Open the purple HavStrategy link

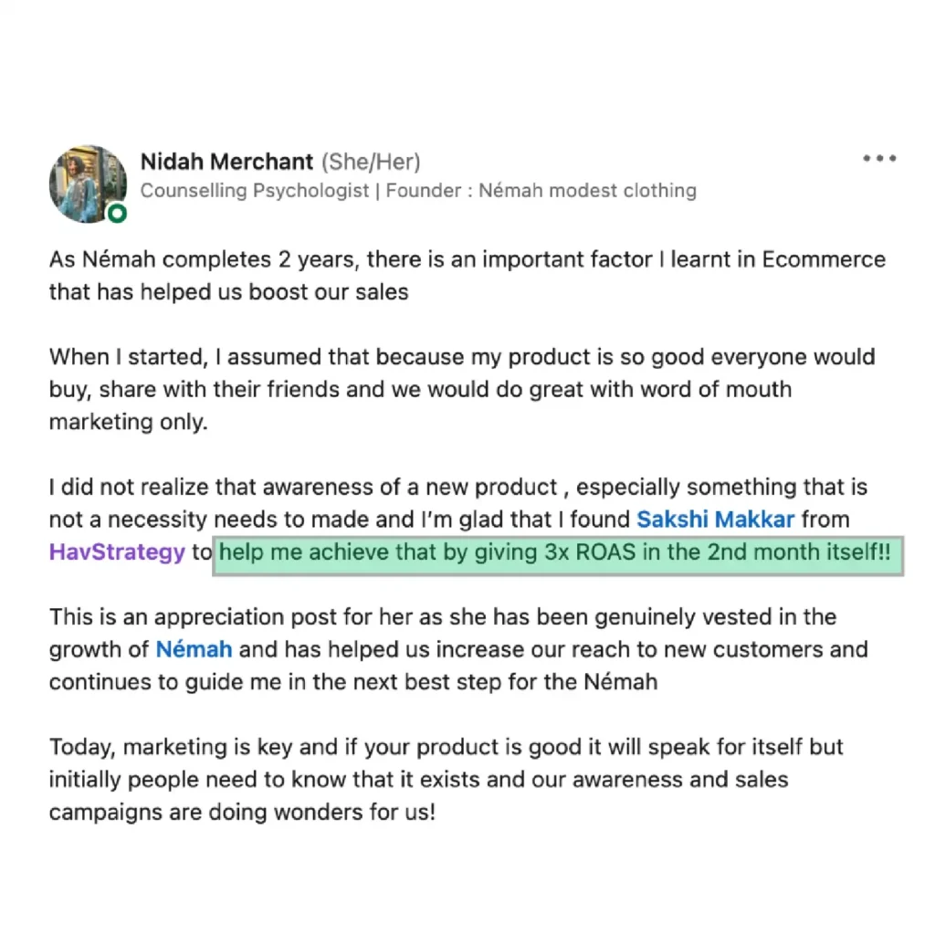click(117, 552)
